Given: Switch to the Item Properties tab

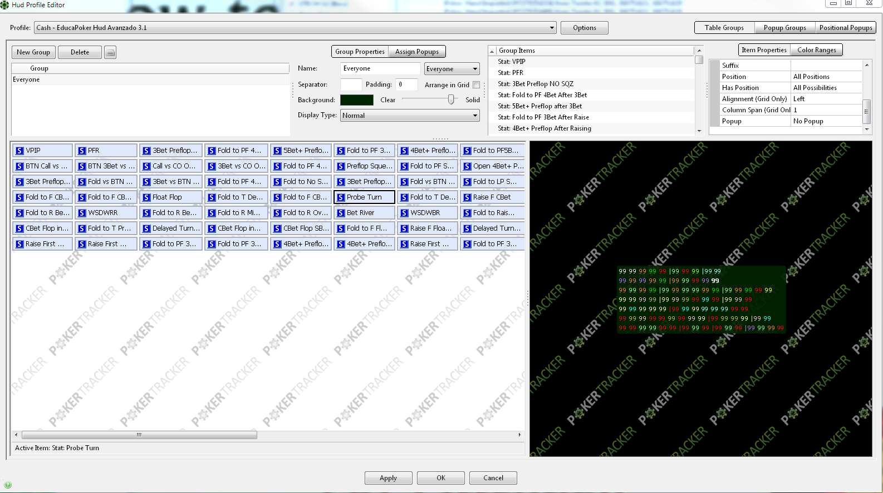Looking at the screenshot, I should [x=764, y=50].
